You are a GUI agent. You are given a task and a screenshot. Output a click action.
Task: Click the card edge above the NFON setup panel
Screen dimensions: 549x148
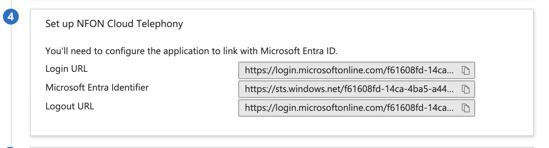(282, 1)
